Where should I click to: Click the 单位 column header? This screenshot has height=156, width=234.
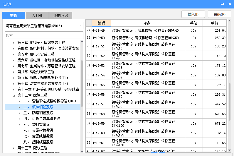tap(194, 23)
